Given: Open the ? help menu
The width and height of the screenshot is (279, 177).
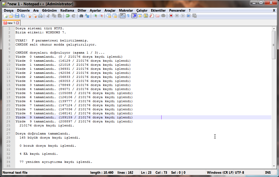Looking at the screenshot, I should [190, 10].
